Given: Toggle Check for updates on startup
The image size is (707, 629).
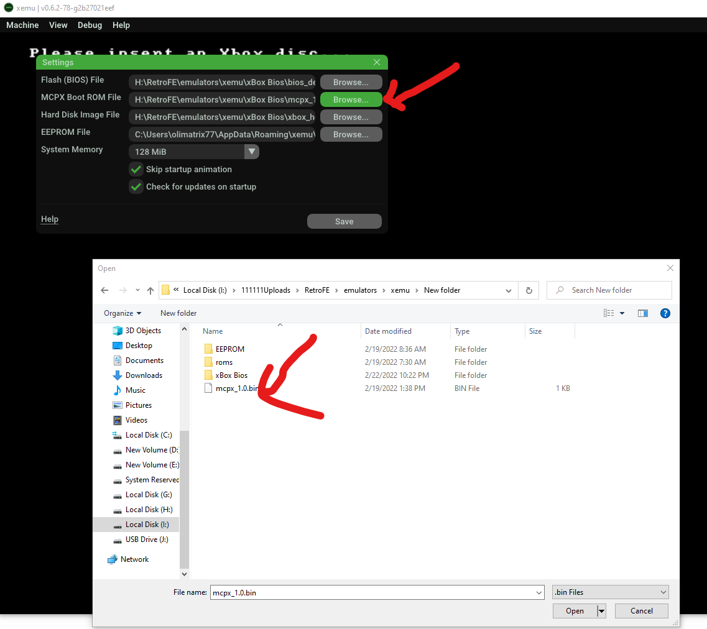Looking at the screenshot, I should (136, 186).
